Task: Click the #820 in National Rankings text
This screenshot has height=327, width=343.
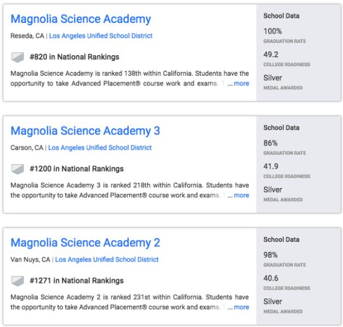Action: [74, 57]
